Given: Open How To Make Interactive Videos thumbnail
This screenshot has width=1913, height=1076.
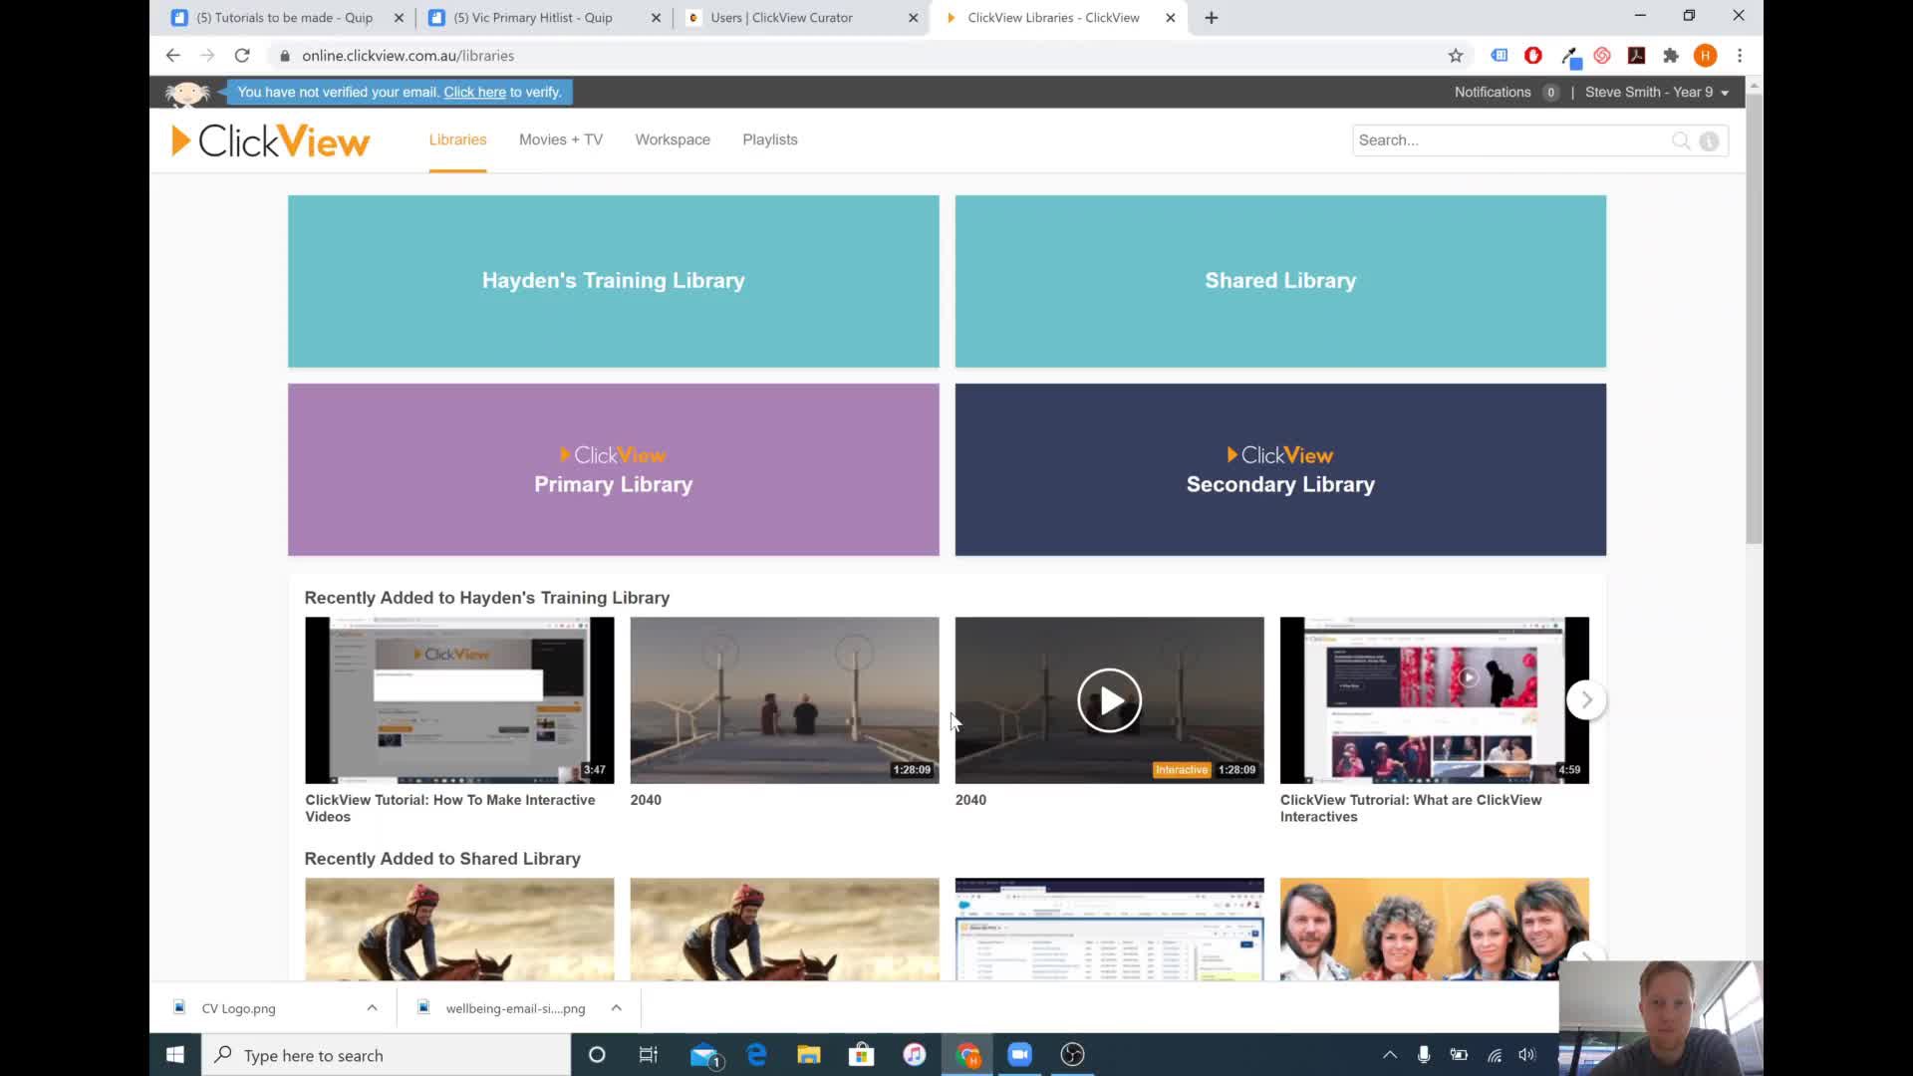Looking at the screenshot, I should [459, 700].
